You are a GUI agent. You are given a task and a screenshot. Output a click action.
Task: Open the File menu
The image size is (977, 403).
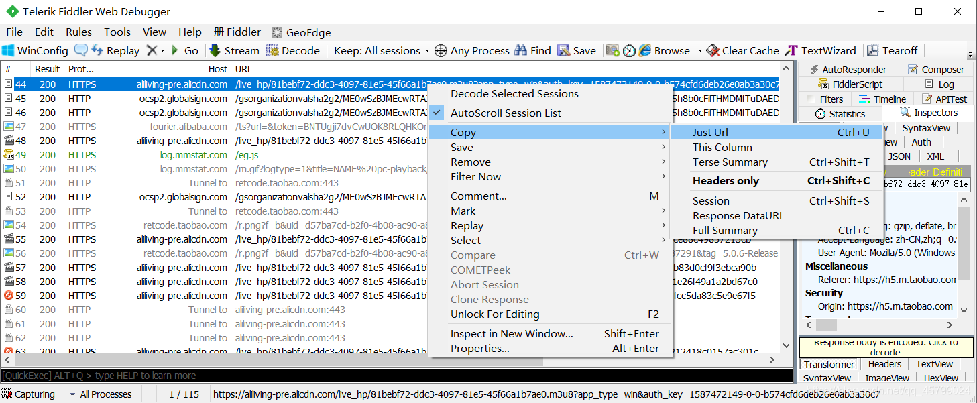[x=14, y=32]
